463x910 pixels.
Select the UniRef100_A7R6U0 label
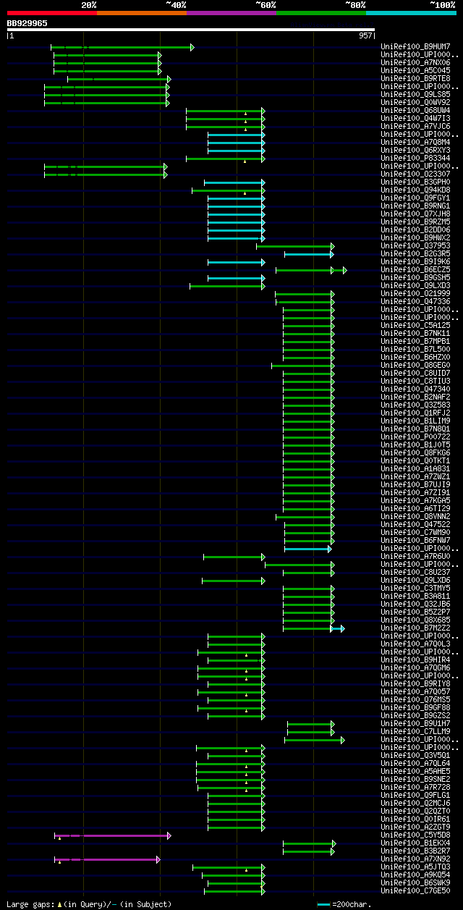[x=415, y=557]
